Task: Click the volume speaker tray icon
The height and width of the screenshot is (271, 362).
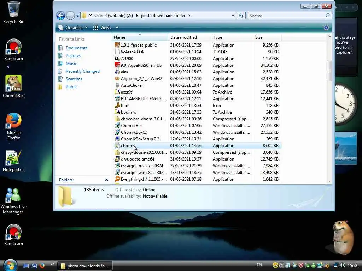Action: point(343,265)
